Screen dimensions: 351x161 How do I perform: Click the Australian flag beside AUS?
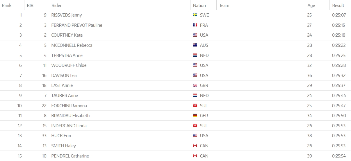coord(195,45)
